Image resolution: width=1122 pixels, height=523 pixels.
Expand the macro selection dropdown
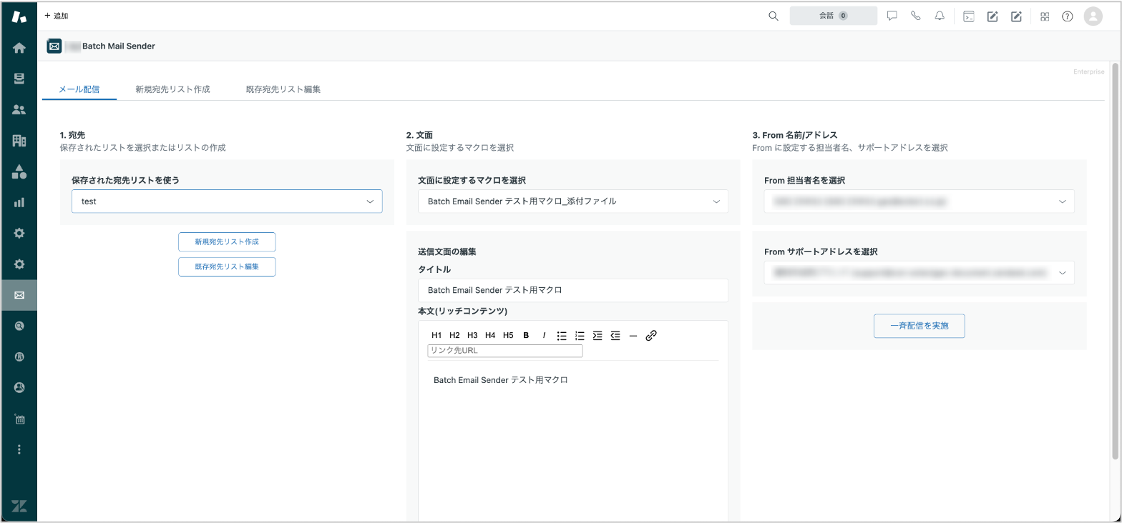pos(573,201)
